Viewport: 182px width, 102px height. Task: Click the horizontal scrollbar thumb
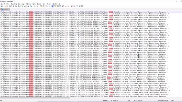(35, 97)
